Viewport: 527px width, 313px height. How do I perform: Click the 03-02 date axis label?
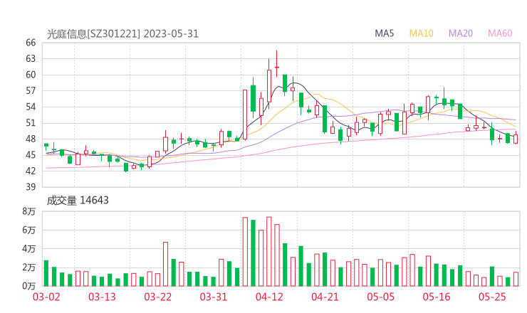pos(46,297)
